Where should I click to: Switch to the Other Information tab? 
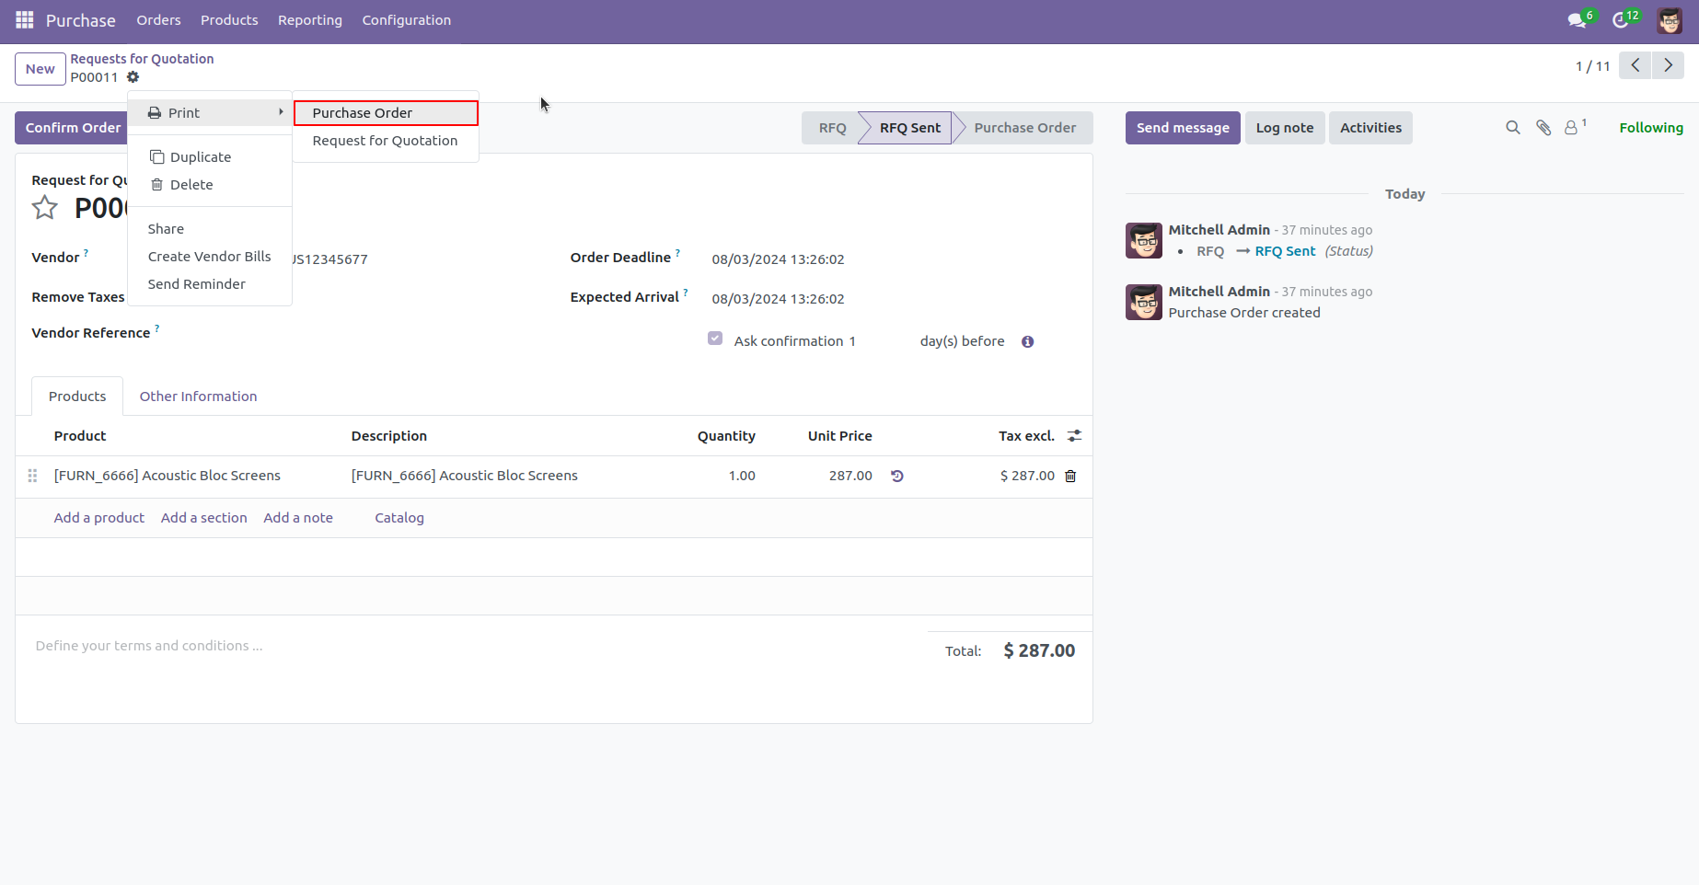point(198,396)
